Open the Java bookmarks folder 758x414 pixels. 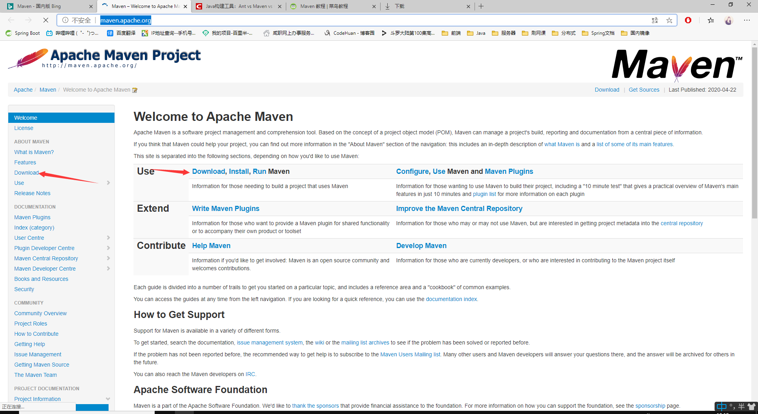[x=476, y=33]
